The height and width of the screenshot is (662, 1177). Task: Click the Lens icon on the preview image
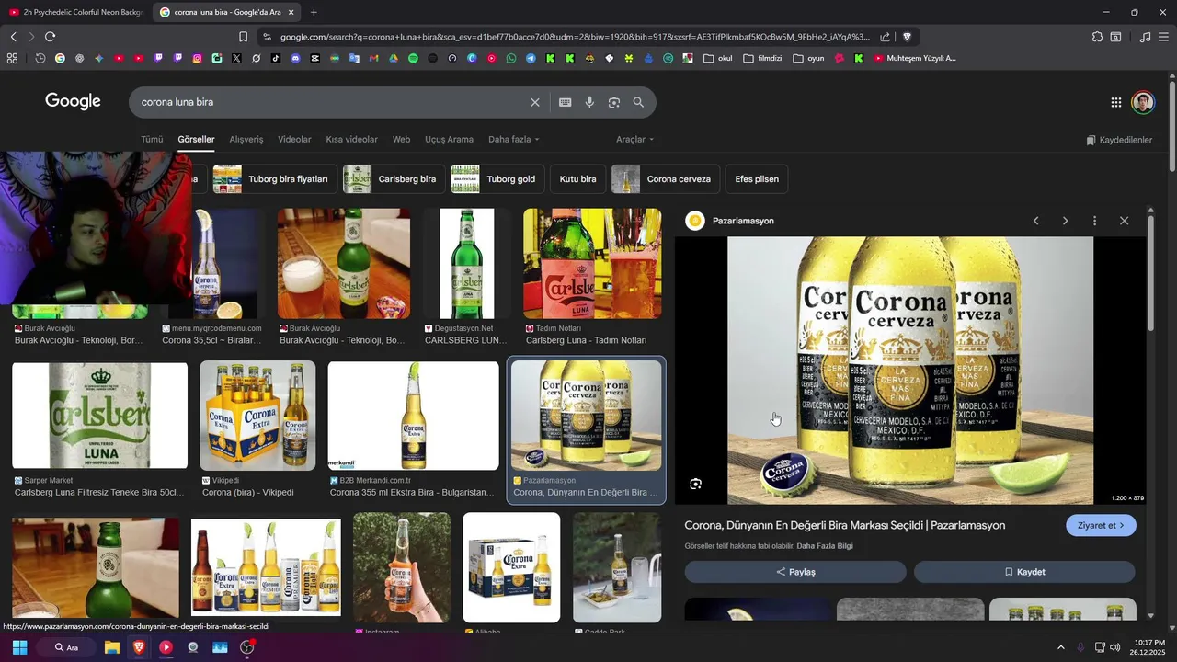pos(696,484)
